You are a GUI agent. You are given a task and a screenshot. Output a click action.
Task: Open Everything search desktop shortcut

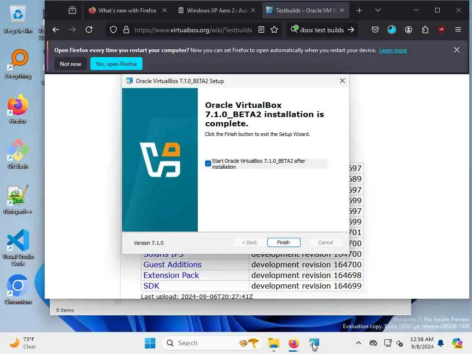[x=18, y=64]
